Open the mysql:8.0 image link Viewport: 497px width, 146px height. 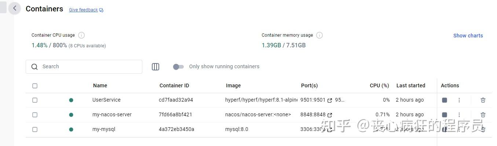[x=237, y=129]
